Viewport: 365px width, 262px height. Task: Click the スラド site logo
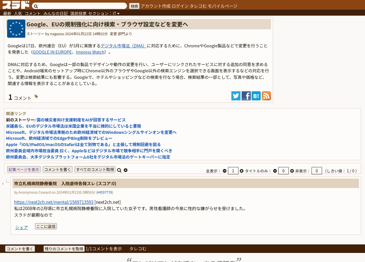point(16,5)
